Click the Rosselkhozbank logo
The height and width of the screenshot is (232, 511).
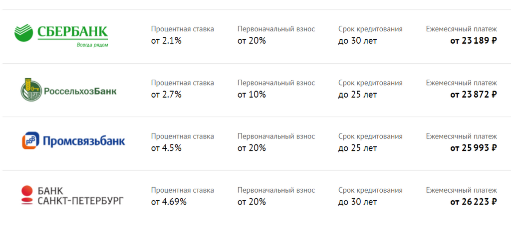68,90
